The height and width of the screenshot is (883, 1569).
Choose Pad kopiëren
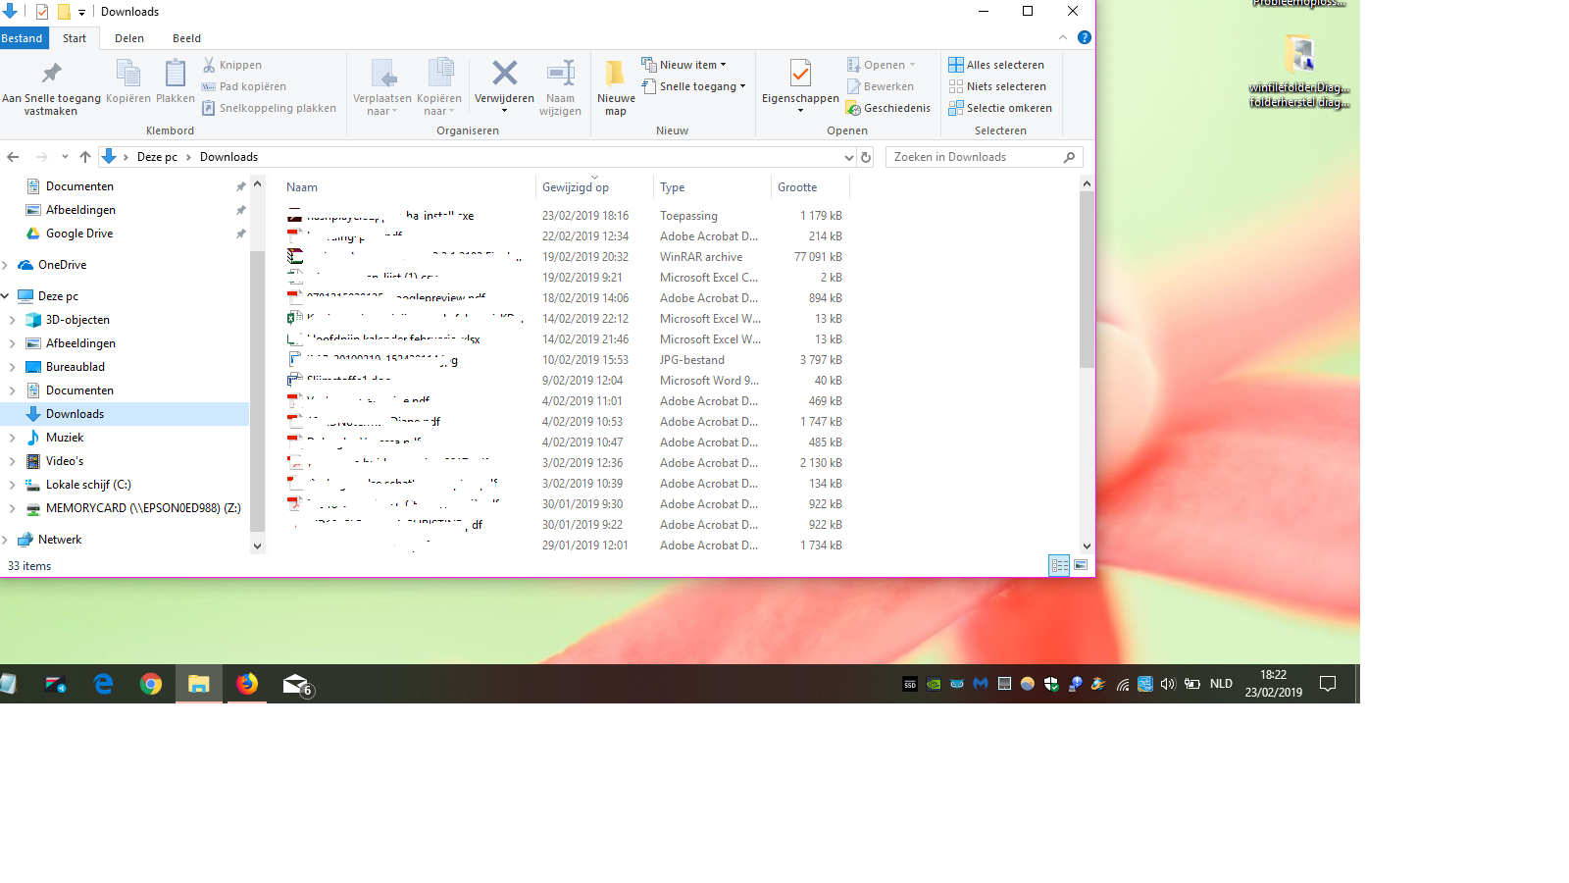click(244, 86)
